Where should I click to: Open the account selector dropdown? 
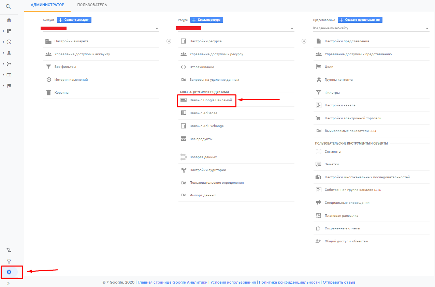click(x=100, y=28)
